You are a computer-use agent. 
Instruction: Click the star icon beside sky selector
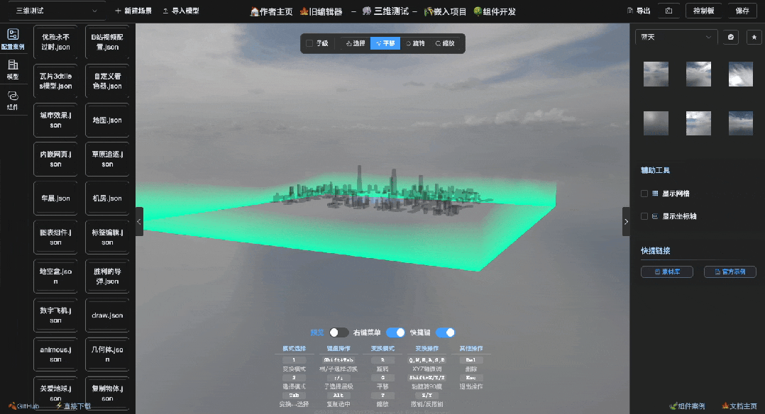click(x=754, y=36)
